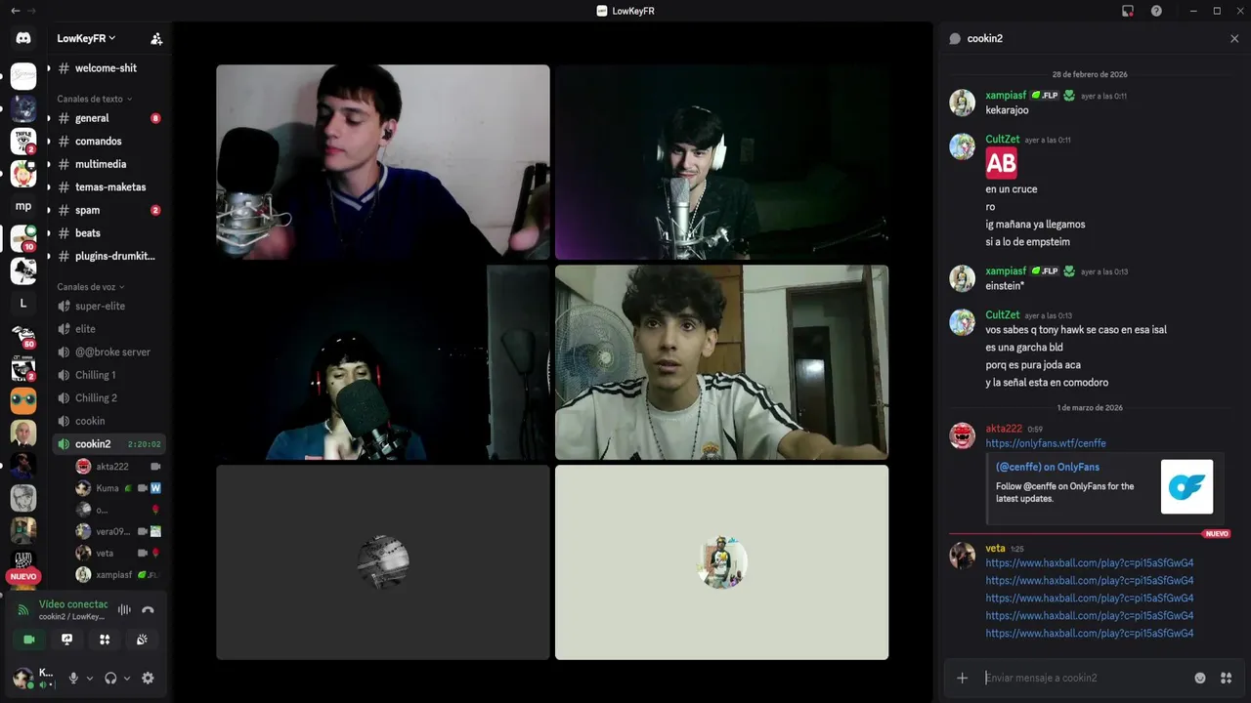The height and width of the screenshot is (703, 1251).
Task: Open the server icon with 50 badge
Action: click(x=23, y=336)
